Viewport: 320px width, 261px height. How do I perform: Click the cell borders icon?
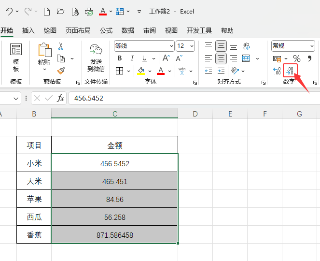click(x=119, y=71)
